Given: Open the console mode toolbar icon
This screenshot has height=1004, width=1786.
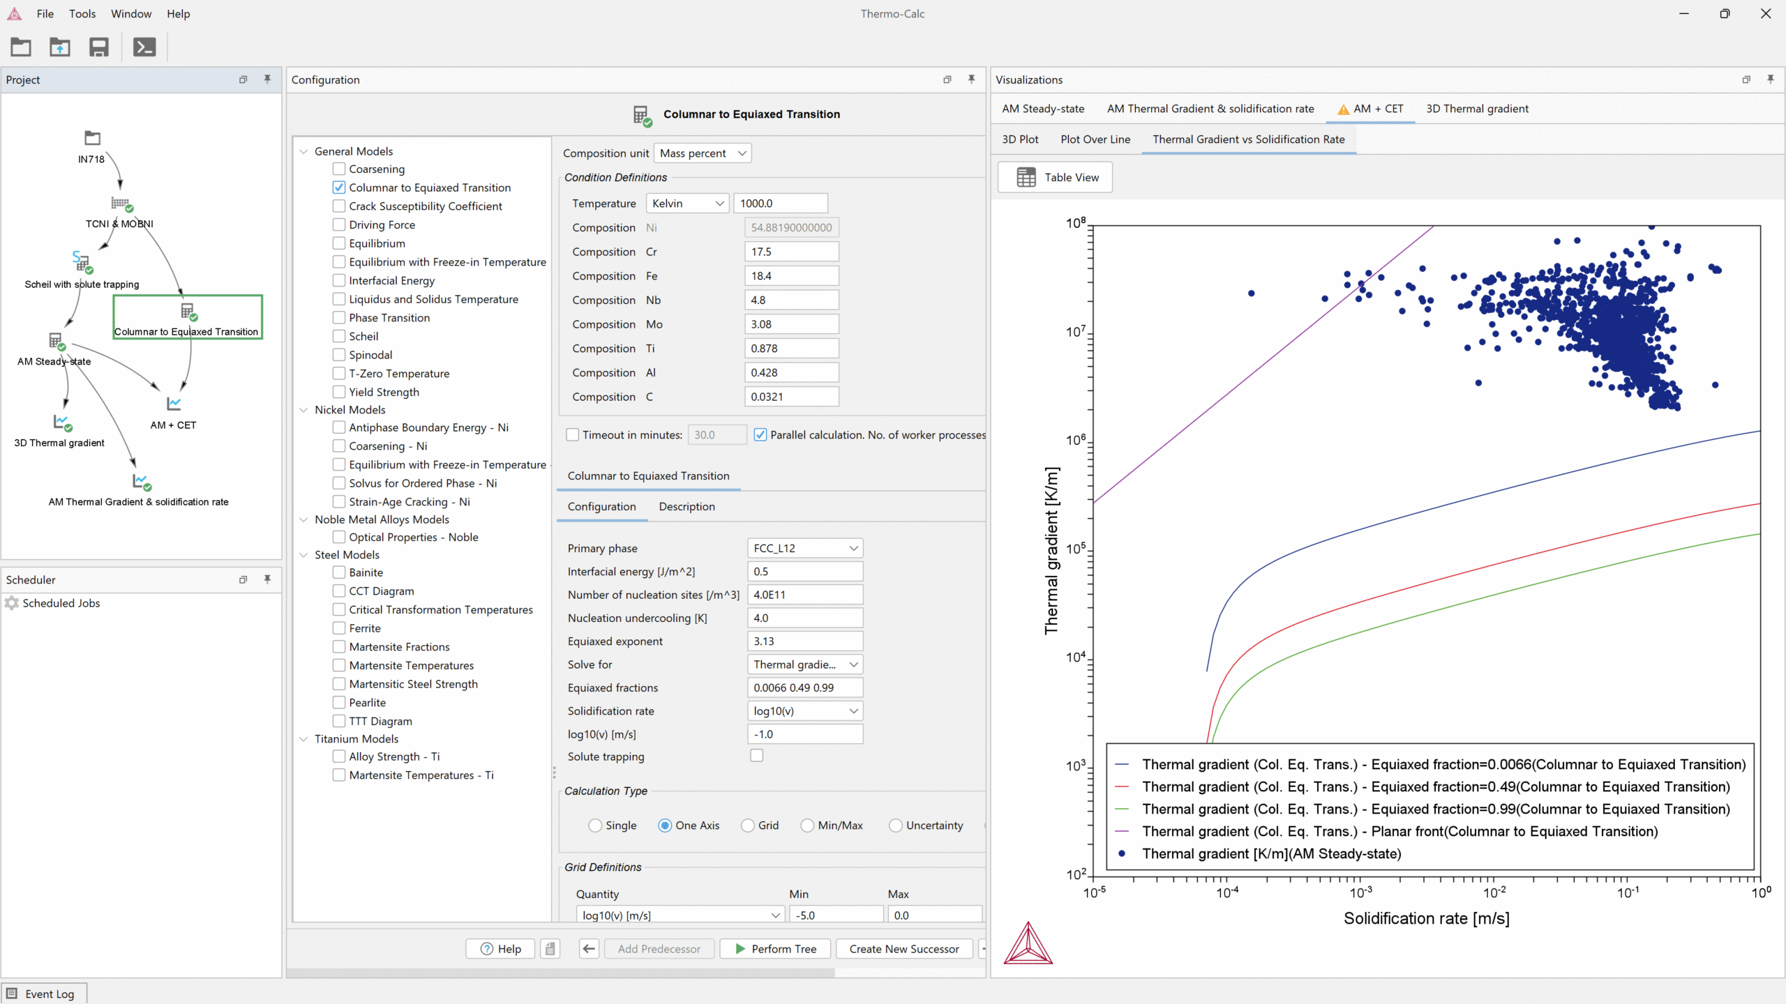Looking at the screenshot, I should coord(144,47).
